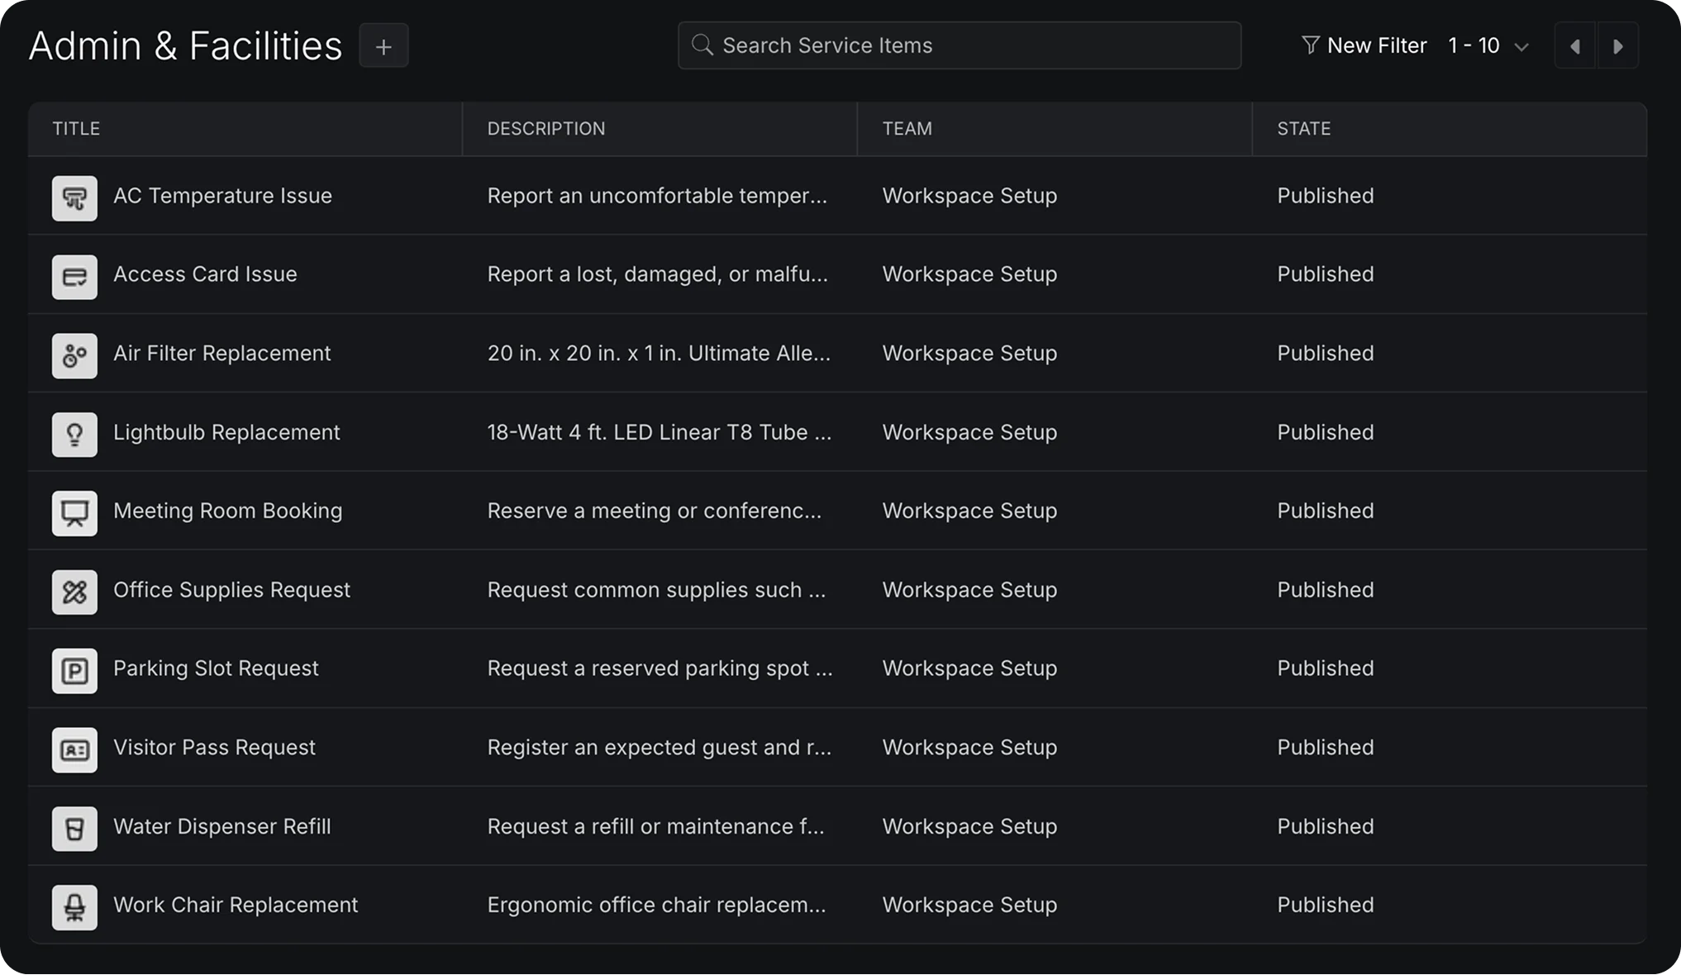Go to the next page arrow
The image size is (1681, 975).
[x=1617, y=46]
